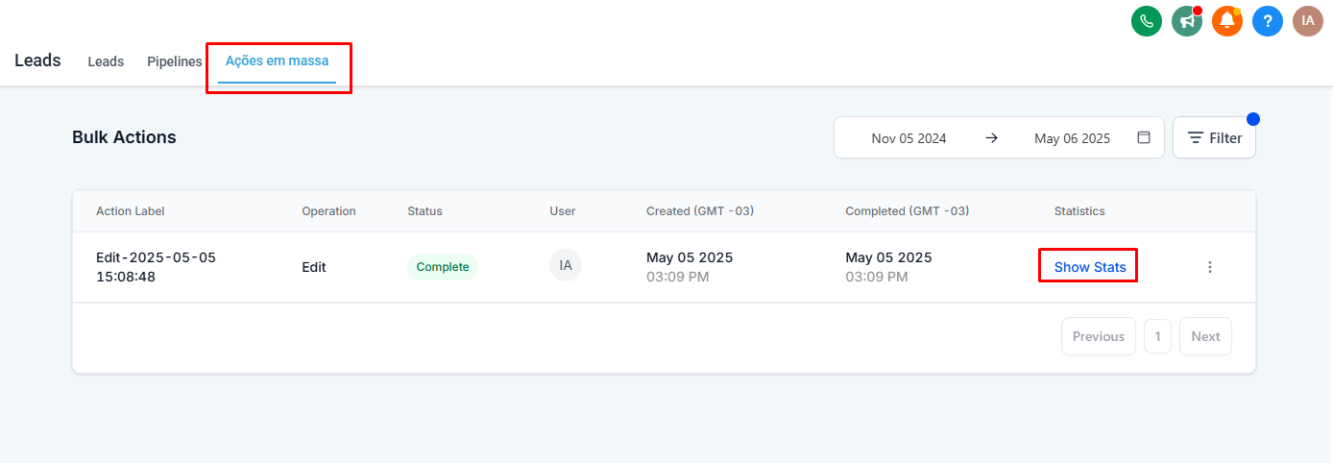This screenshot has height=463, width=1333.
Task: Switch to the Leads tab
Action: [106, 61]
